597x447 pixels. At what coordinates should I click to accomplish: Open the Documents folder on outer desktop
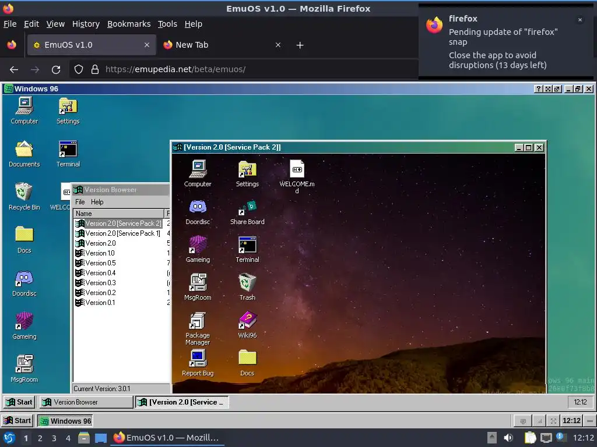click(24, 154)
